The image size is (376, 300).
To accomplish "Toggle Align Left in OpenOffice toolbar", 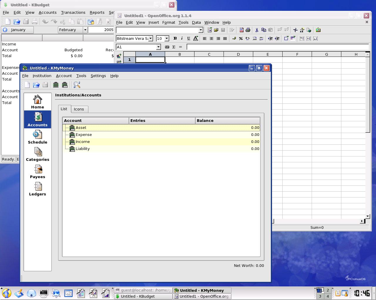I will tap(205, 38).
